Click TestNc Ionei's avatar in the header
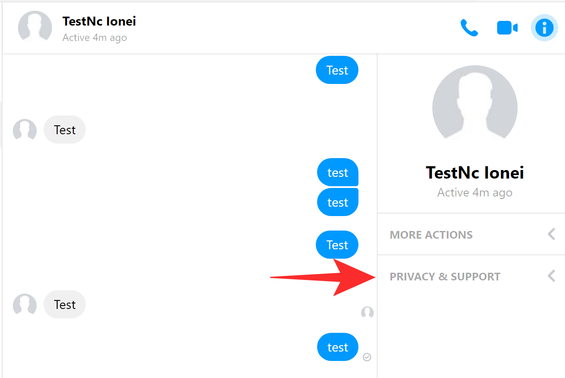565x378 pixels. tap(35, 28)
